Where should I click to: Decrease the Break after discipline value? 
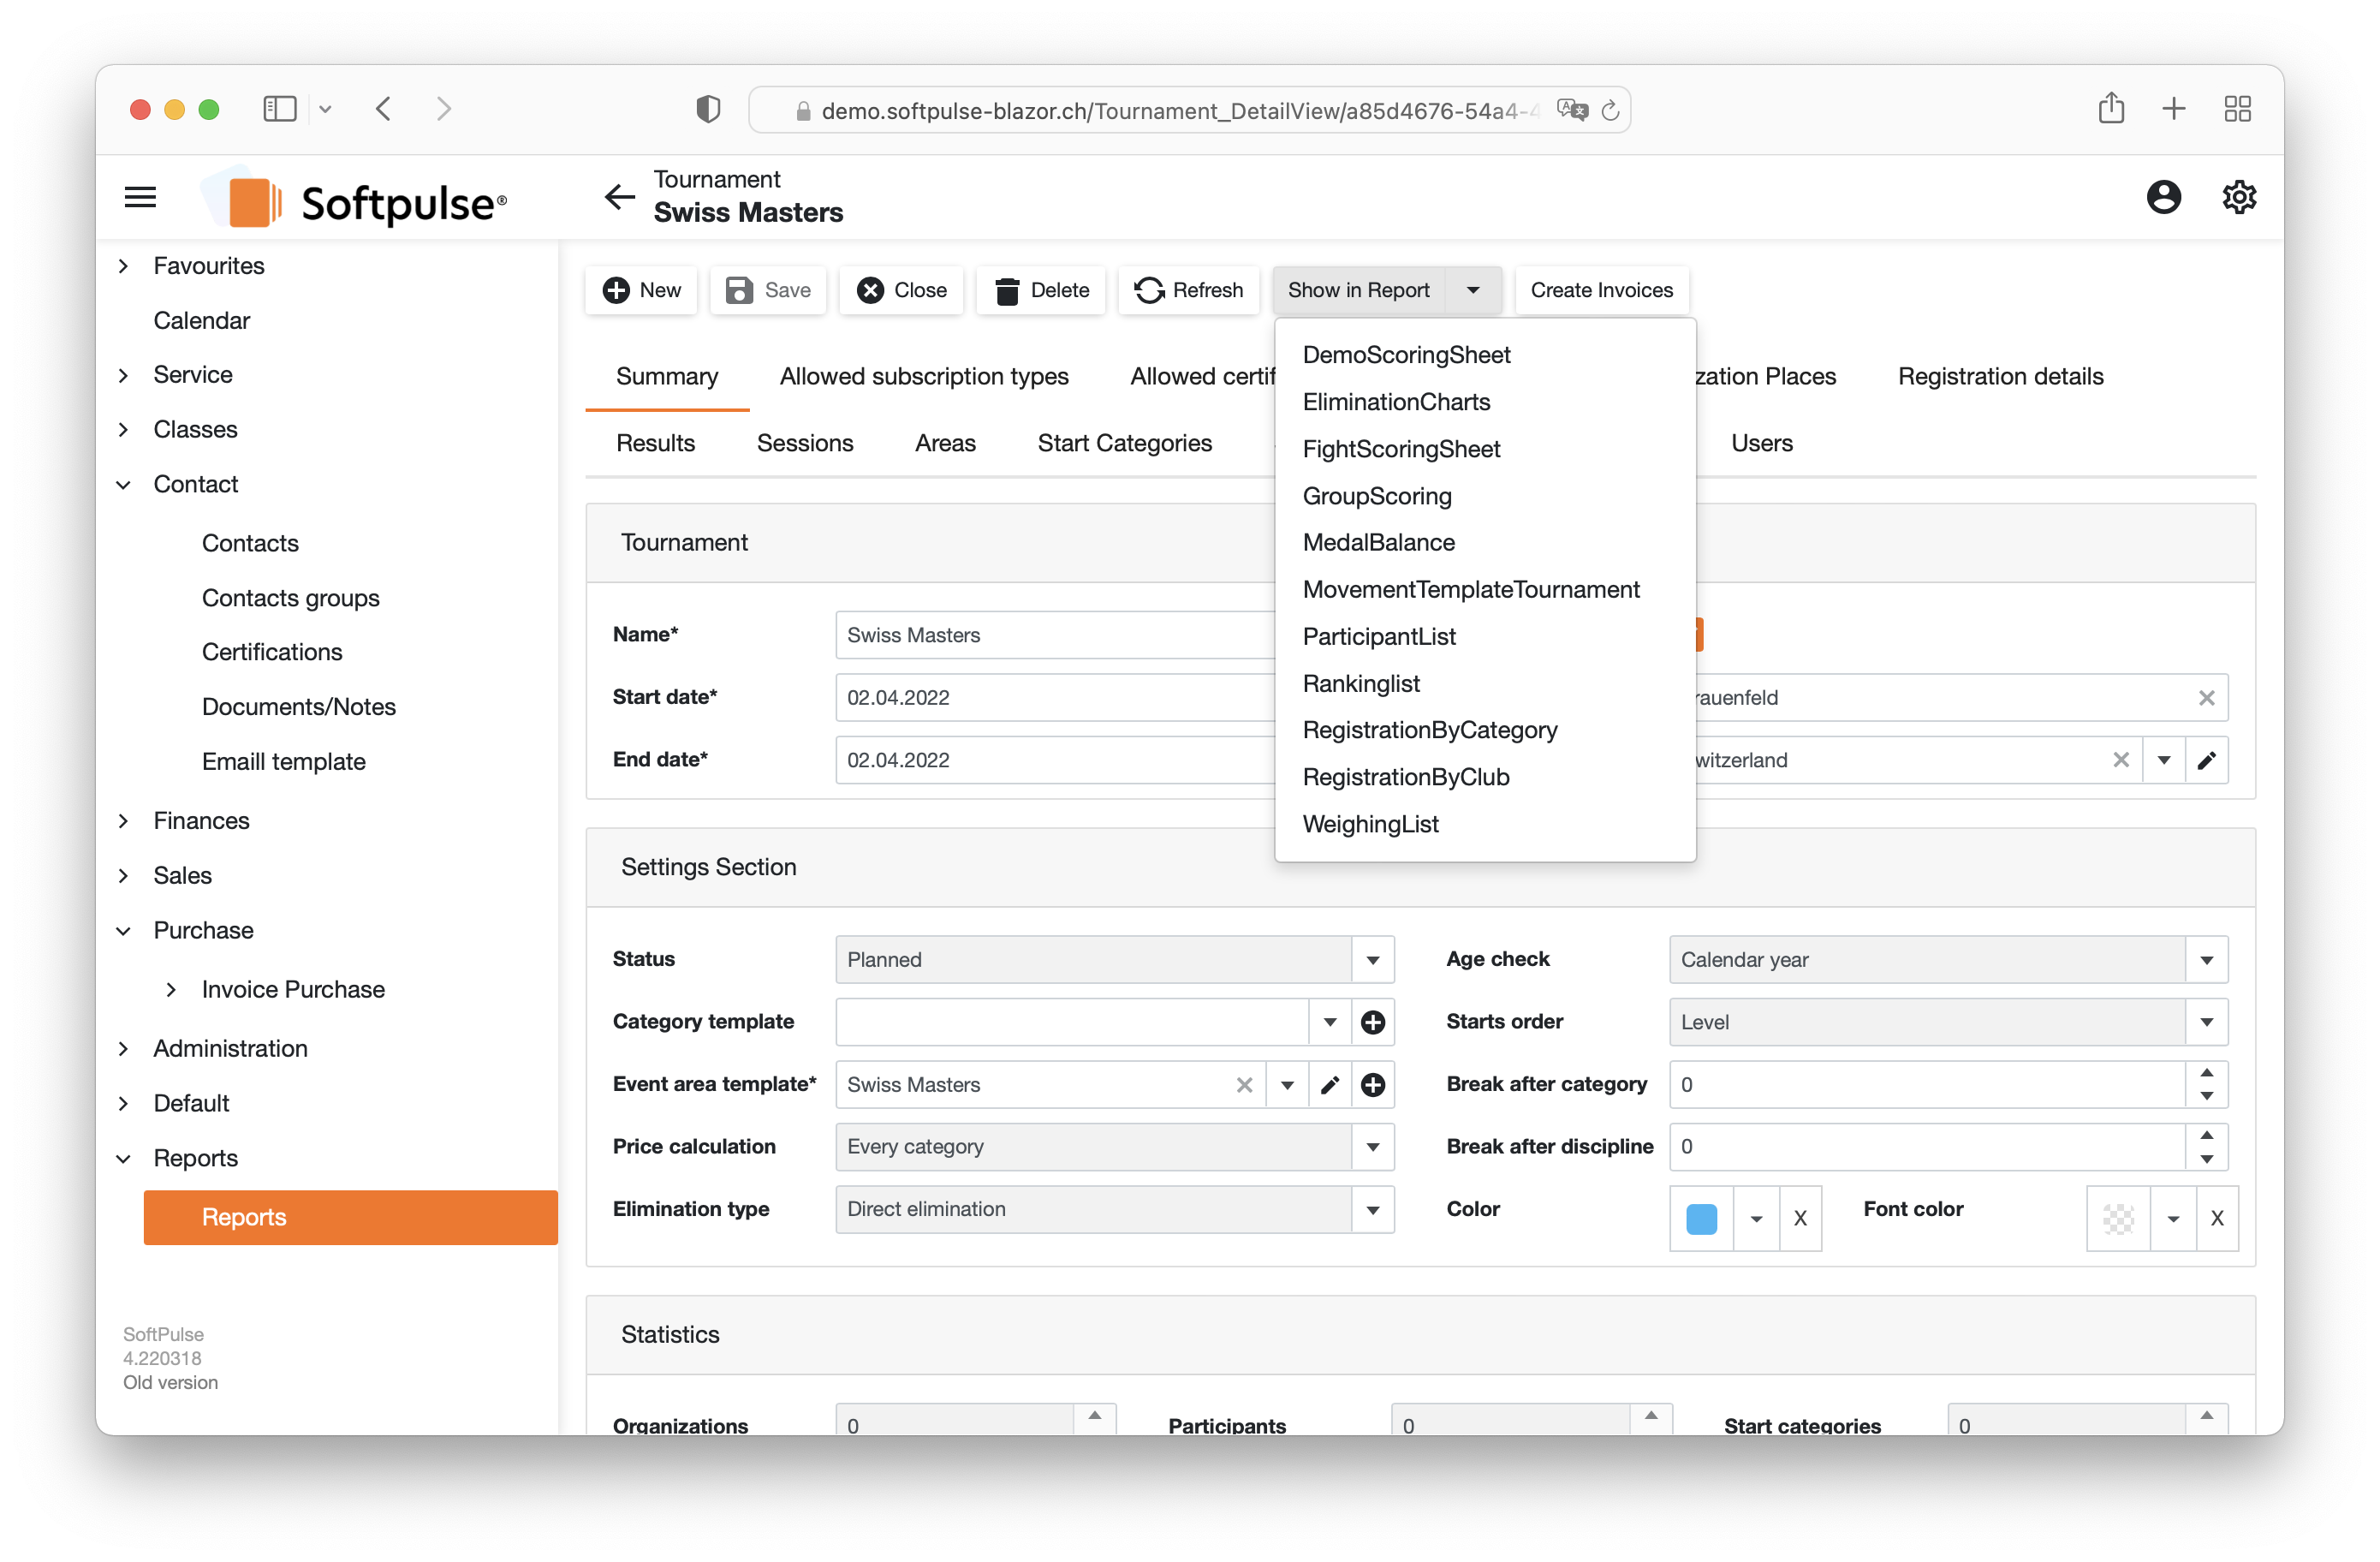[x=2206, y=1158]
